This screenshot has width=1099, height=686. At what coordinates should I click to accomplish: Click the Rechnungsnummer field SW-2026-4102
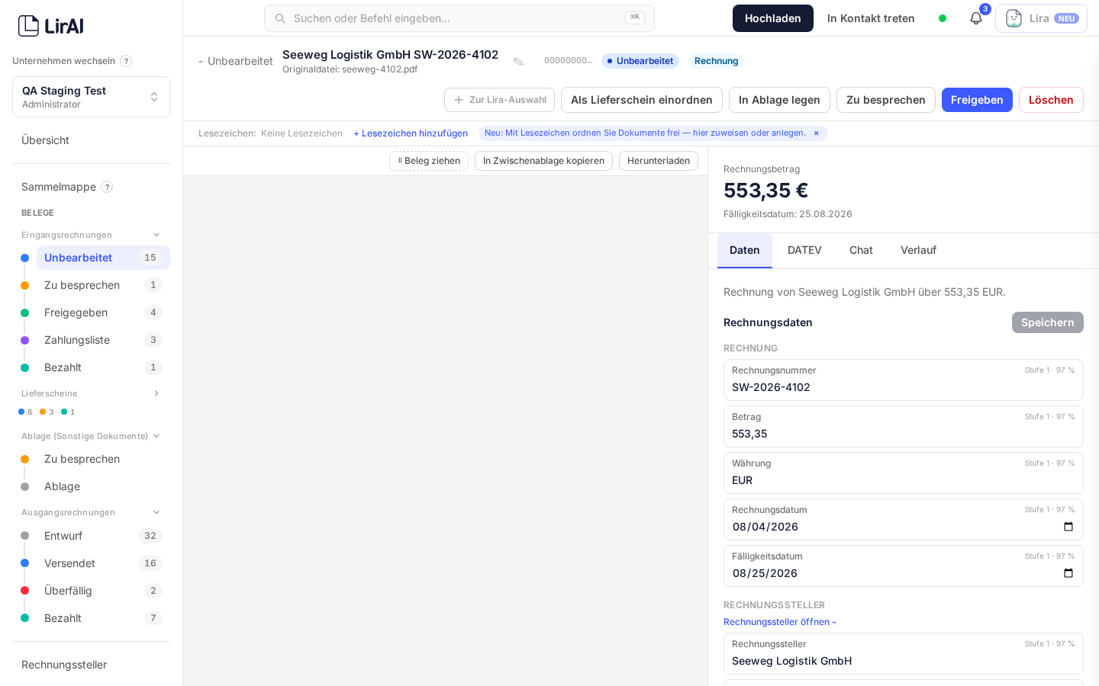pyautogui.click(x=904, y=380)
